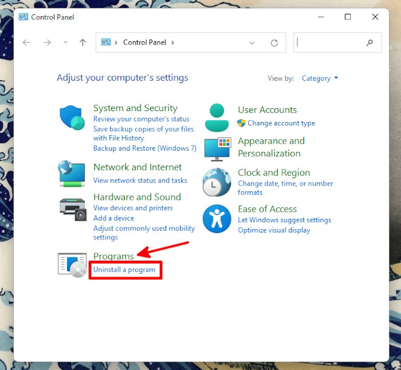Click the Control Panel title bar icon

23,17
